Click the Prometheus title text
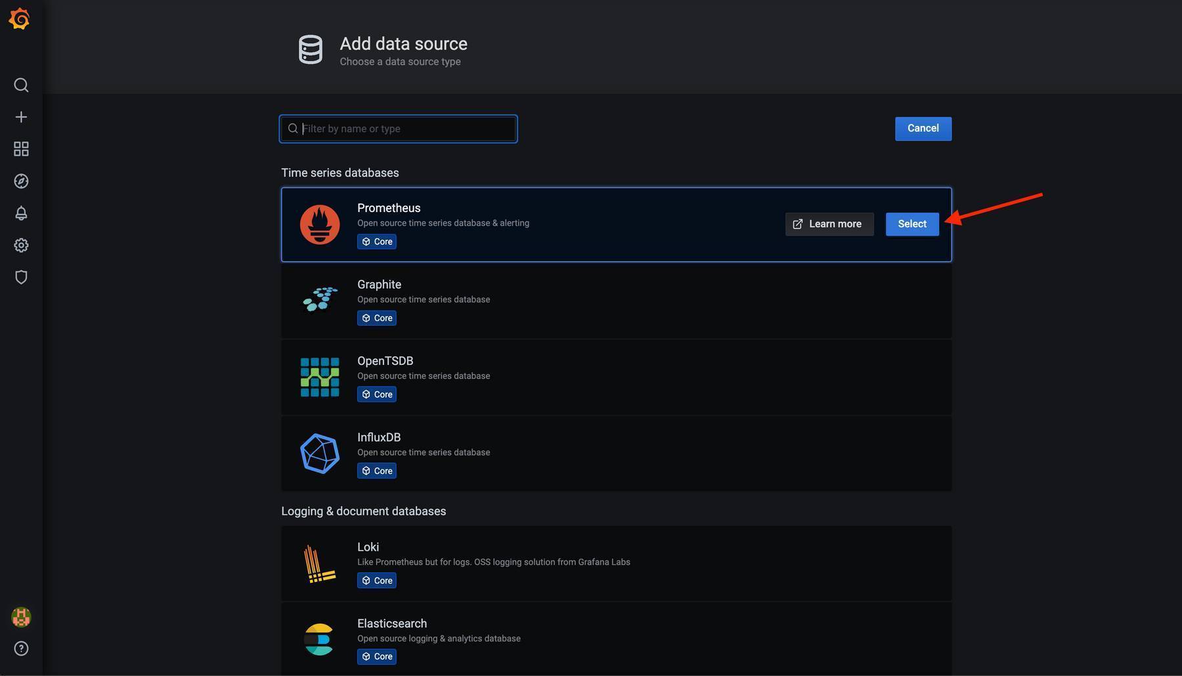This screenshot has height=676, width=1182. 389,208
